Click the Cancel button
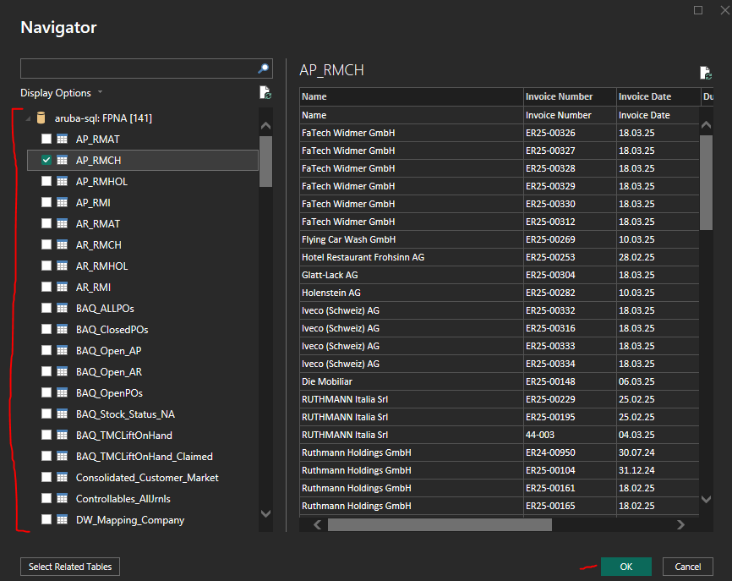This screenshot has height=581, width=732. coord(688,567)
